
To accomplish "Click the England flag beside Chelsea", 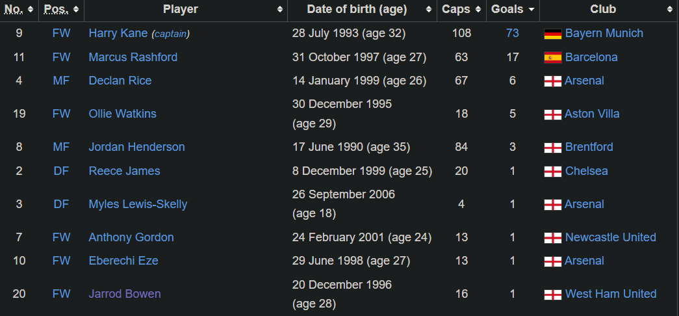I will (552, 172).
